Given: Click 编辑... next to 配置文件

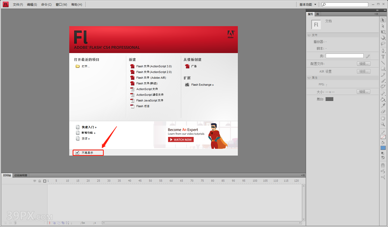Looking at the screenshot, I should click(x=364, y=64).
